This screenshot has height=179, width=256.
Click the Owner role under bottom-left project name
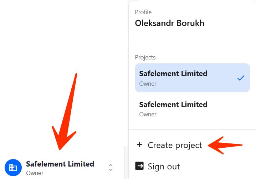click(35, 173)
